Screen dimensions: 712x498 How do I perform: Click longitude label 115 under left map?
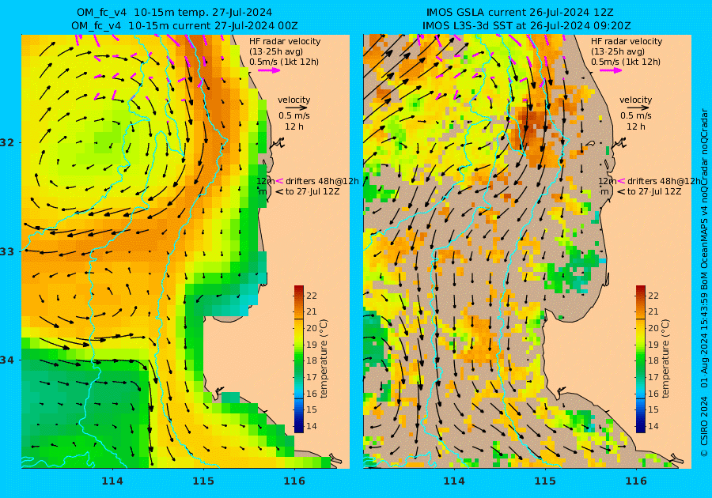point(203,481)
